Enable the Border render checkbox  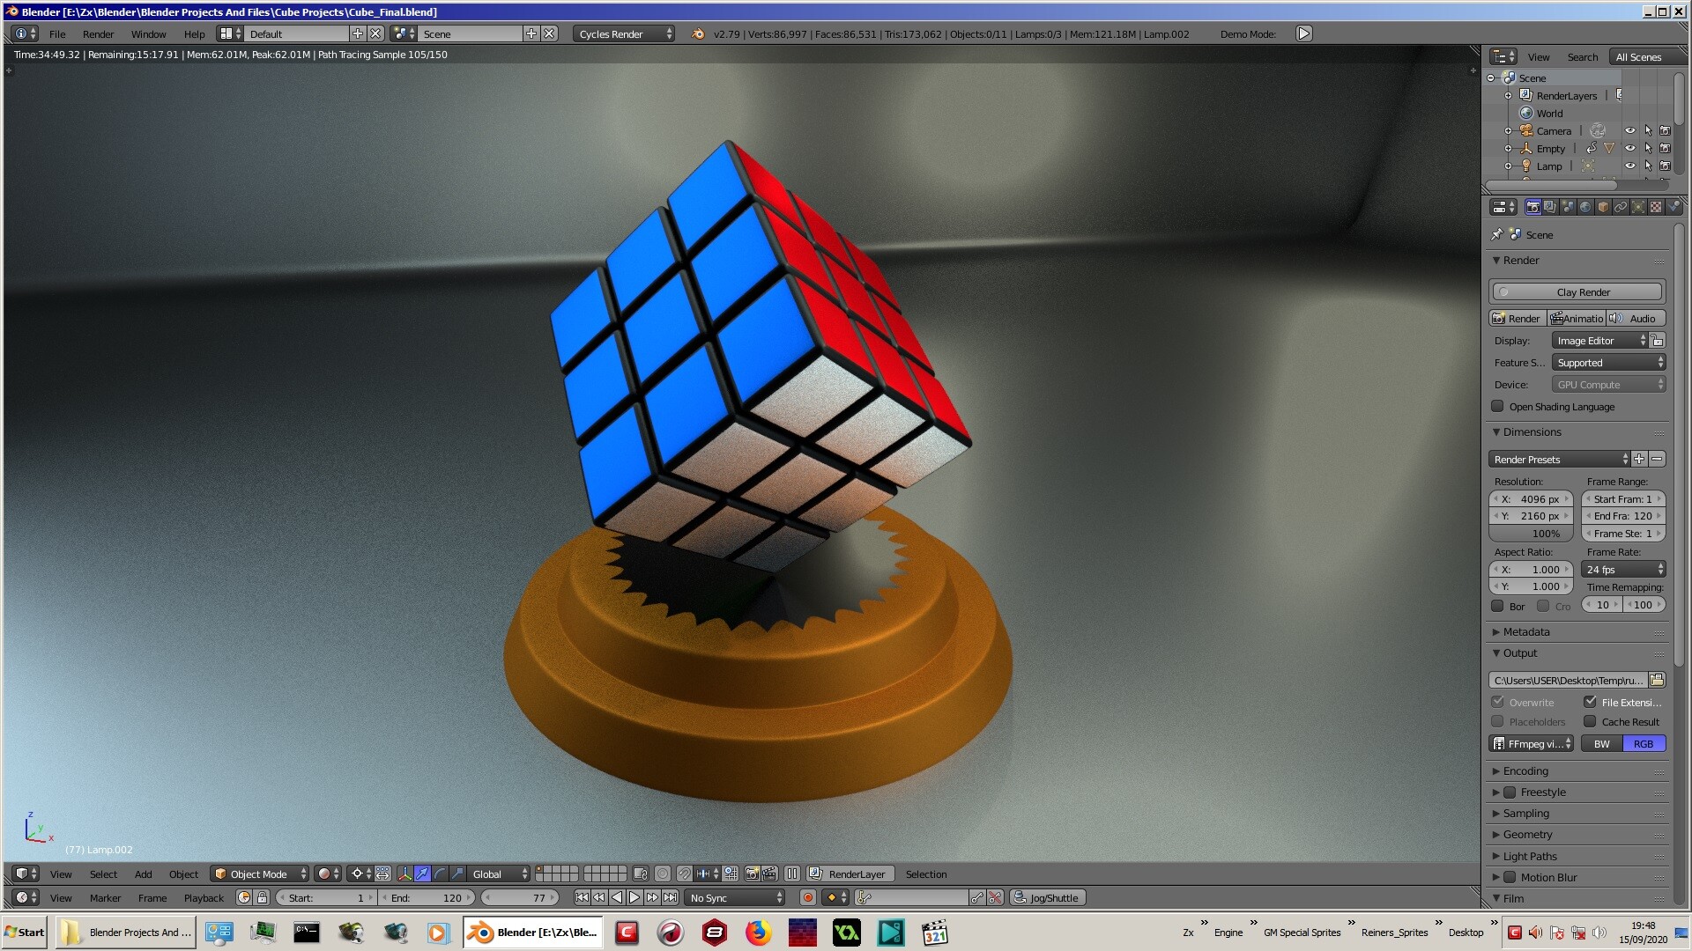[x=1498, y=606]
